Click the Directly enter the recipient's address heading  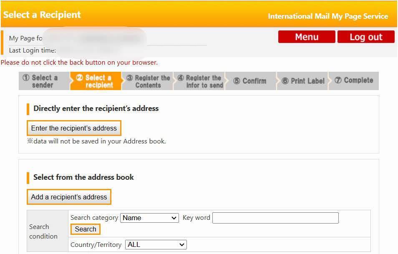coord(96,108)
